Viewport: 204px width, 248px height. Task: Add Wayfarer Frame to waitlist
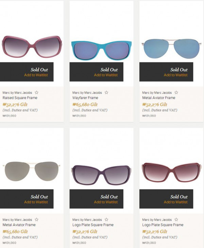coord(106,75)
